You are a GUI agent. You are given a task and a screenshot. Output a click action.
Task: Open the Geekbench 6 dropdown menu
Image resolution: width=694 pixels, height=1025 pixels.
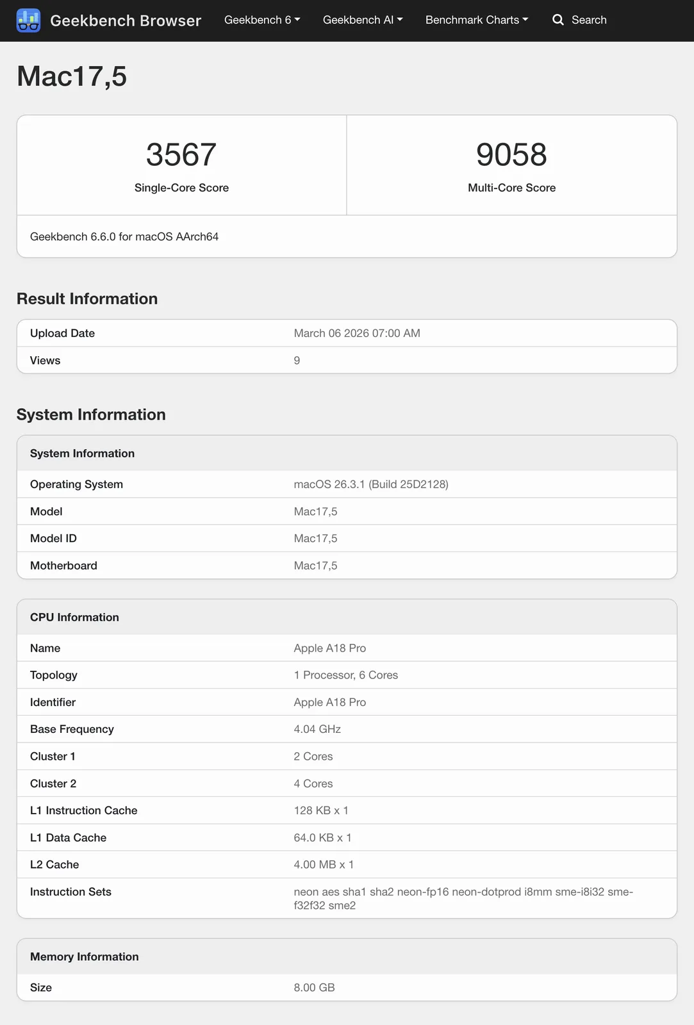(x=262, y=20)
